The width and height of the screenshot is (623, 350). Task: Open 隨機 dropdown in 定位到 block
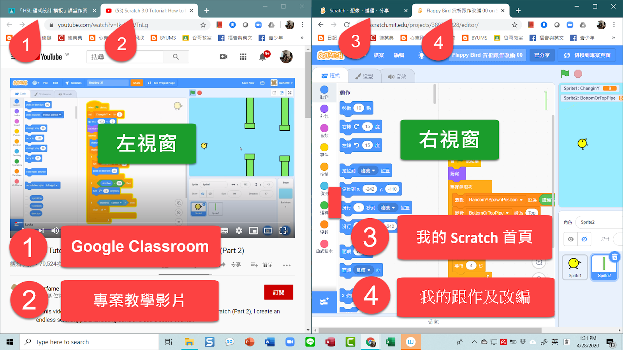368,171
